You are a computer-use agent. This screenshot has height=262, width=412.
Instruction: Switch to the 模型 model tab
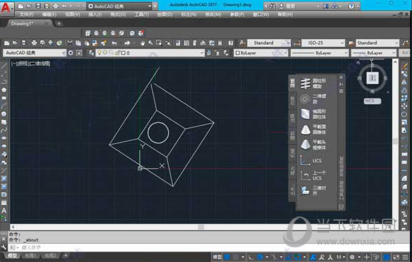12,256
